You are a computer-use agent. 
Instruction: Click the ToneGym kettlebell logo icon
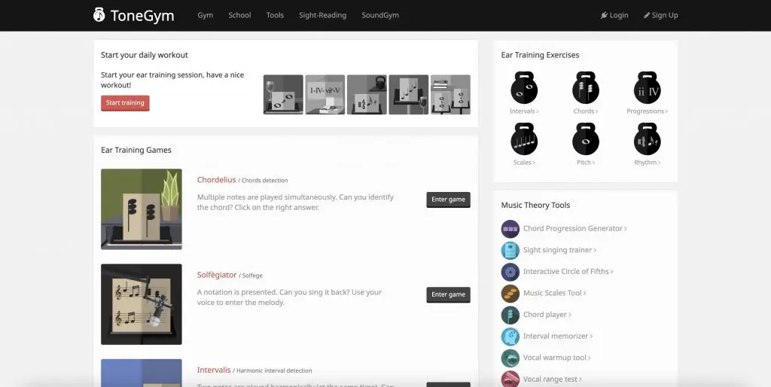[x=99, y=15]
